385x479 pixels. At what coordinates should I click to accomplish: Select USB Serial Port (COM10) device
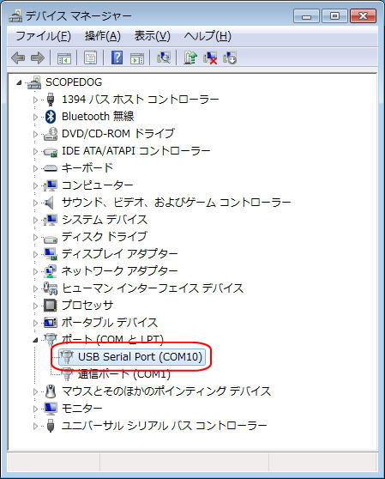[132, 357]
